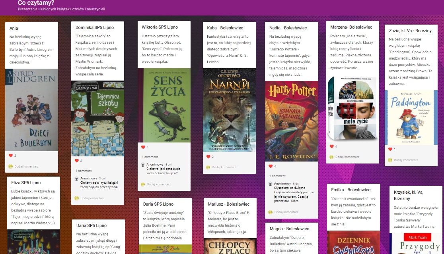Click board subtitle Prezentacja ulubionych książek
The image size is (444, 254).
coord(61,9)
